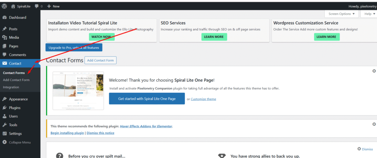Click the New label in admin bar
The image size is (377, 158).
56,7
